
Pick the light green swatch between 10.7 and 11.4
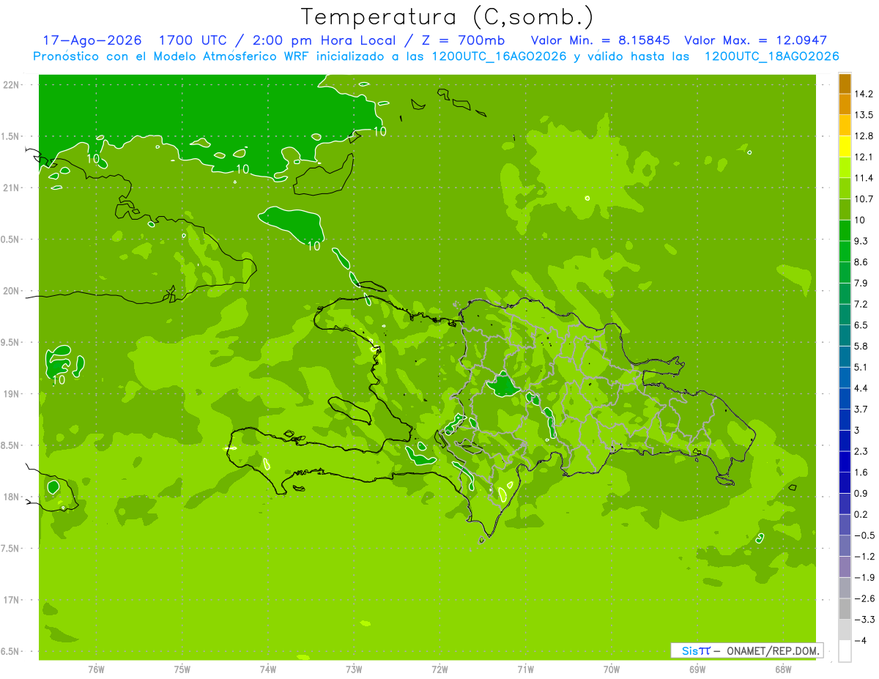pyautogui.click(x=845, y=188)
